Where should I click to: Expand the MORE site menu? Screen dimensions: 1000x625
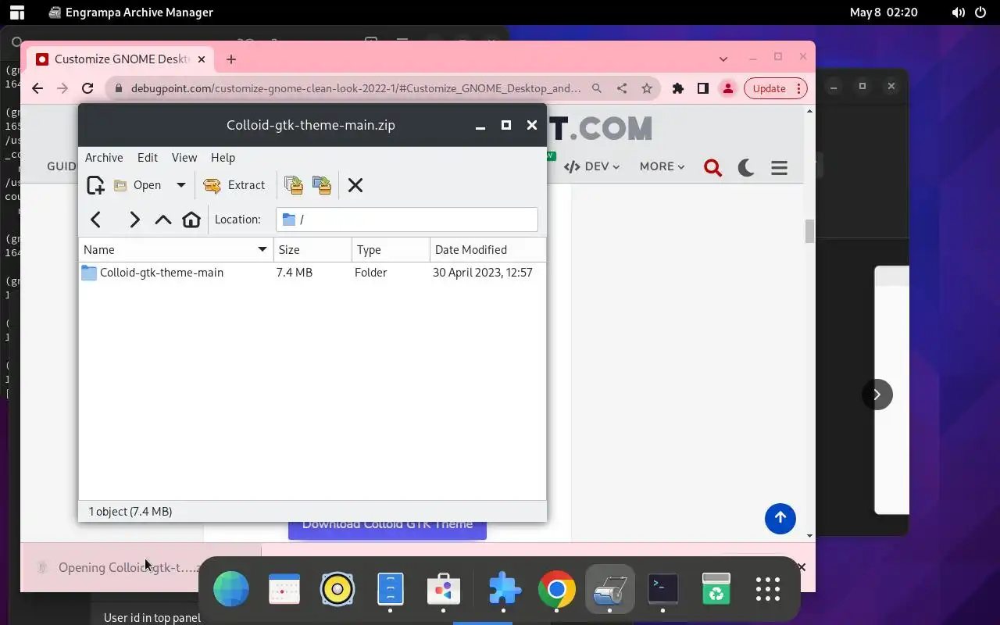coord(662,166)
